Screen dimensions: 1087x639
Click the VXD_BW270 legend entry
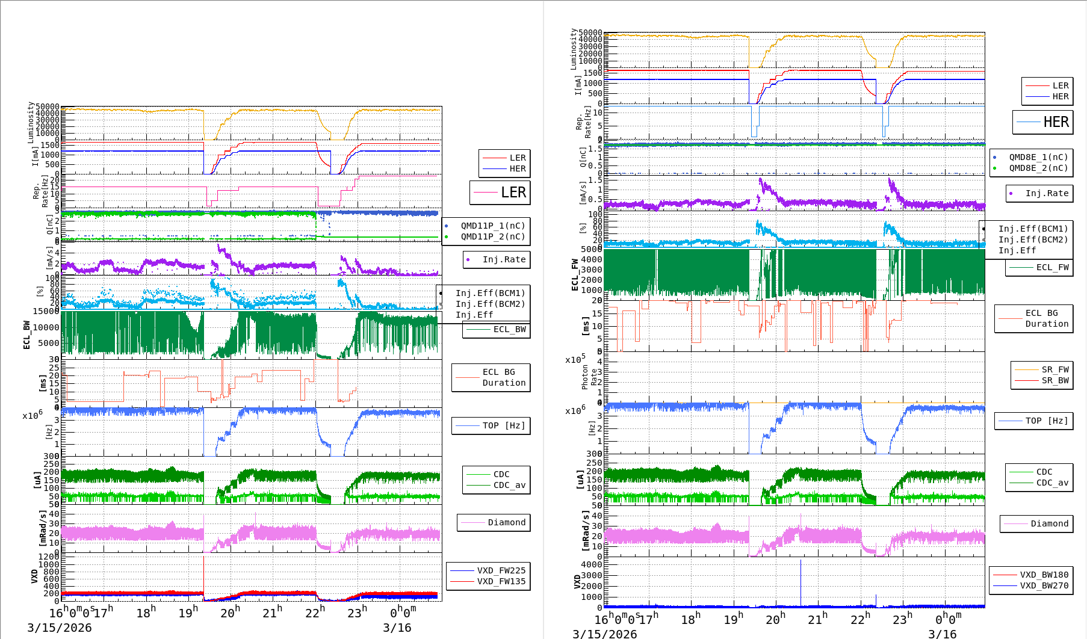(1043, 585)
